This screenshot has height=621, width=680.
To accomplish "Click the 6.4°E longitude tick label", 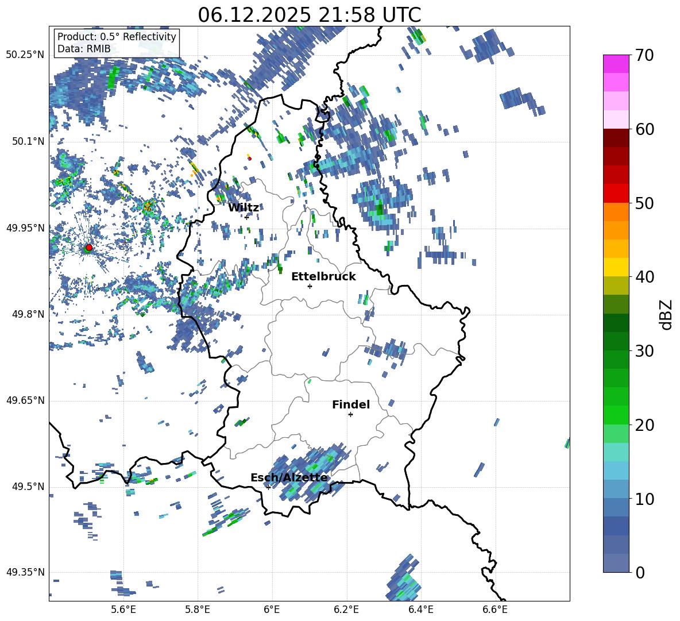I will pos(420,610).
